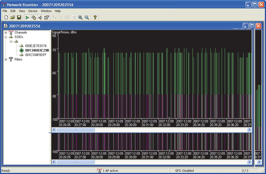Select access point 00134603C29B
The image size is (266, 174).
tap(37, 50)
